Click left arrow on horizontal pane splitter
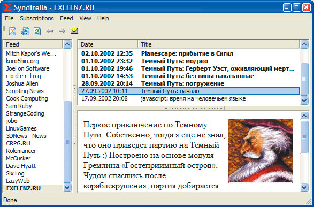The image size is (314, 207). click(166, 108)
